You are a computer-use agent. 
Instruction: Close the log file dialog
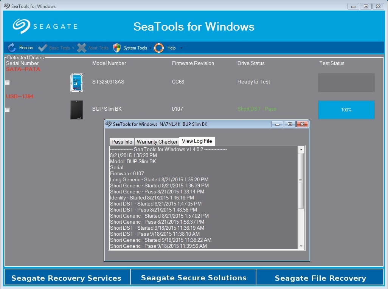302,124
